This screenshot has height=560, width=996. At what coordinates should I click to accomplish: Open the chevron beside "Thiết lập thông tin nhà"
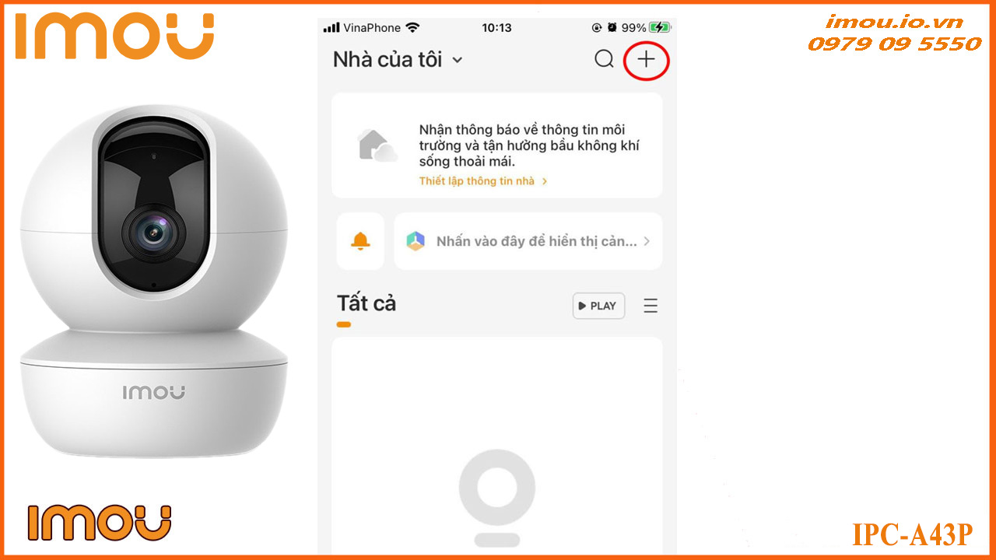(545, 181)
